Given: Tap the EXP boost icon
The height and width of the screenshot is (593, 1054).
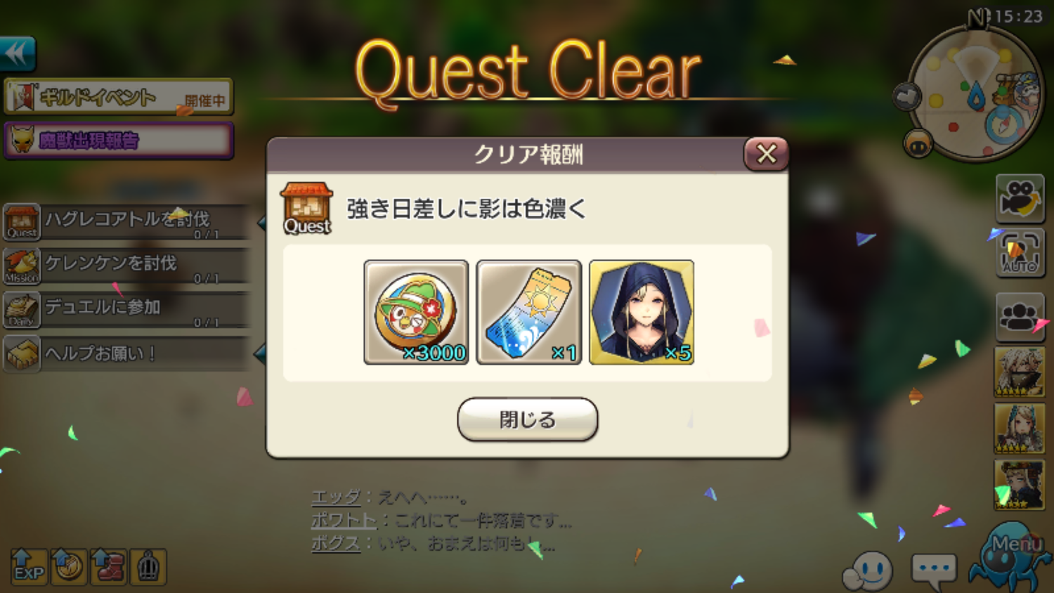Looking at the screenshot, I should point(29,567).
